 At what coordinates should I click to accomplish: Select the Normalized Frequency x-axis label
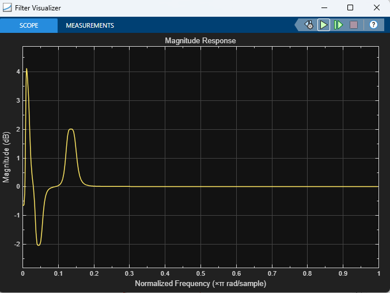[x=200, y=284]
